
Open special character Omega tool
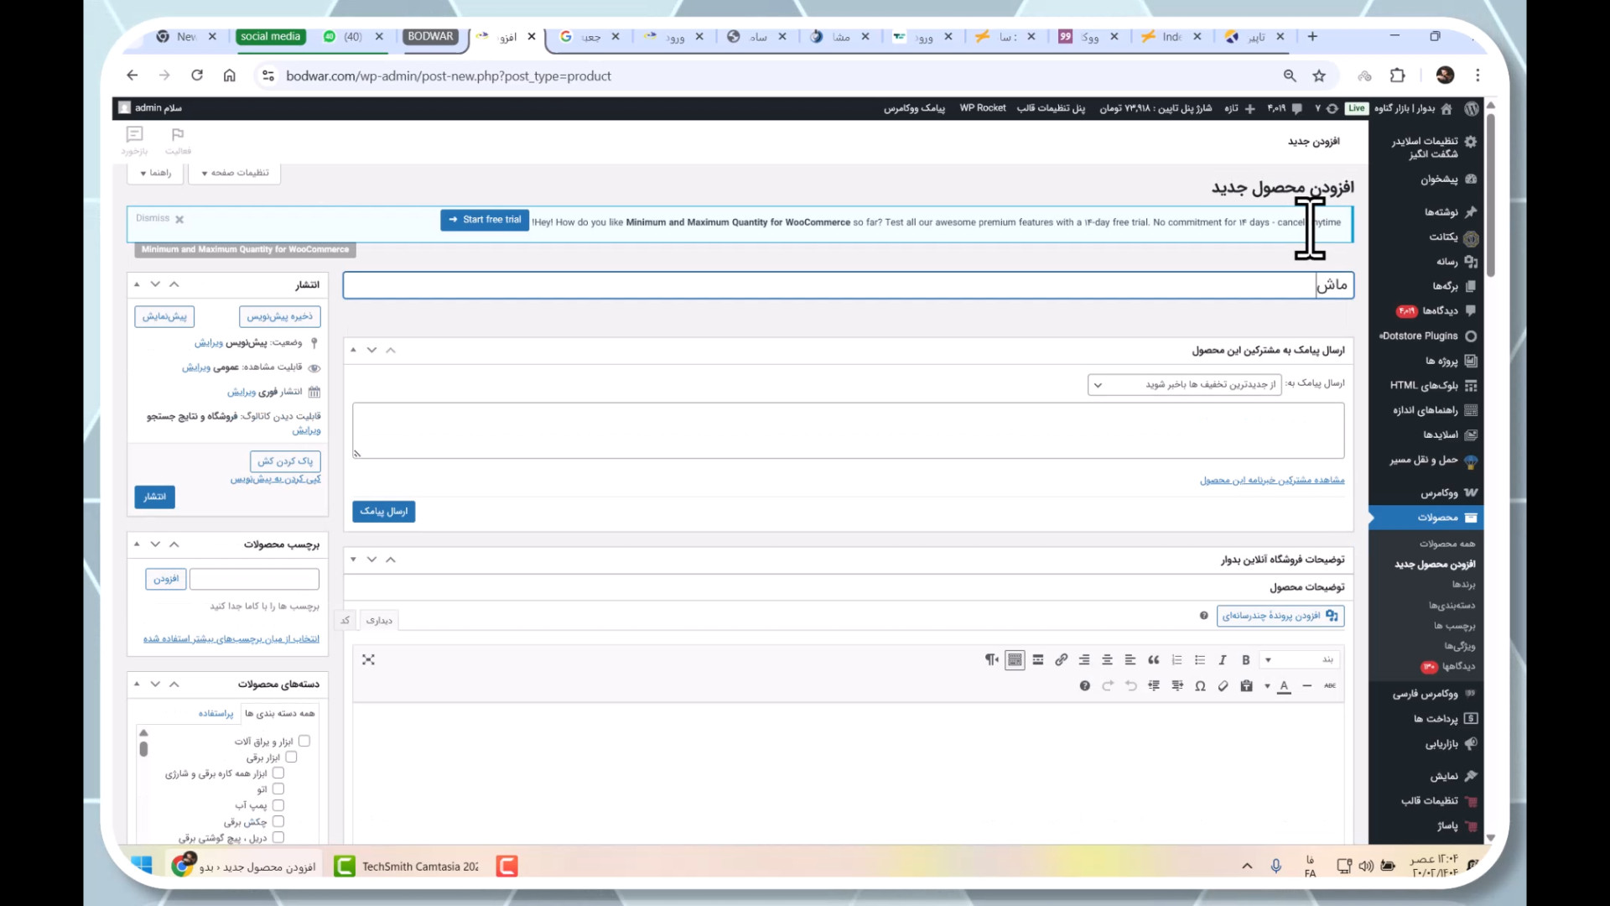click(x=1200, y=686)
